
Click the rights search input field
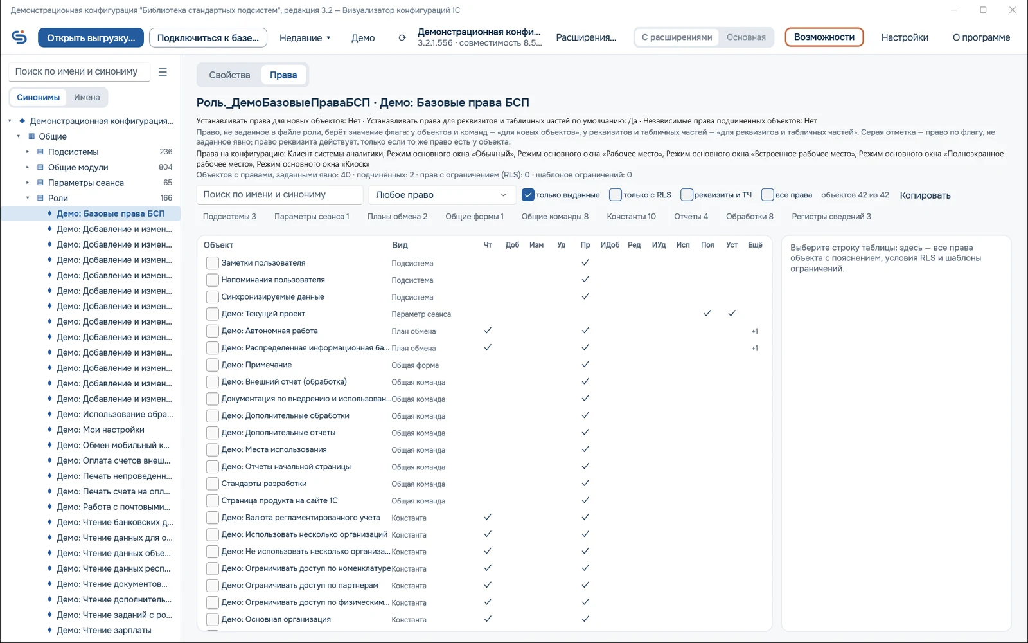click(x=279, y=195)
